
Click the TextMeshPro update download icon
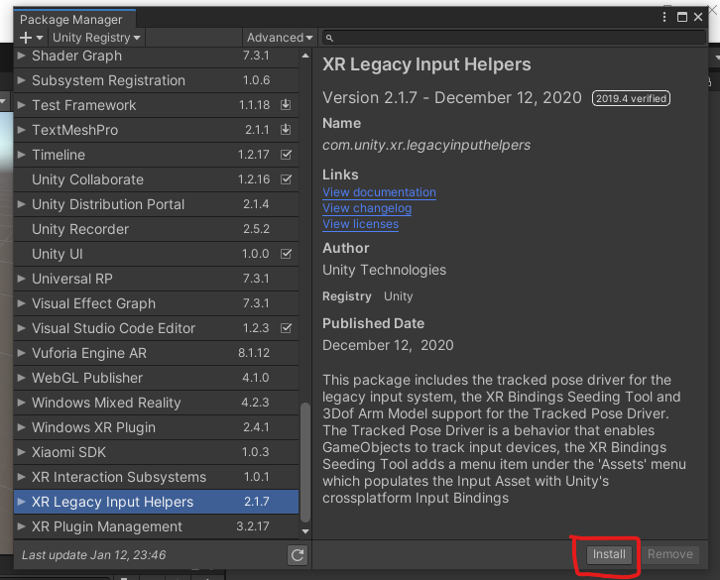[x=286, y=130]
